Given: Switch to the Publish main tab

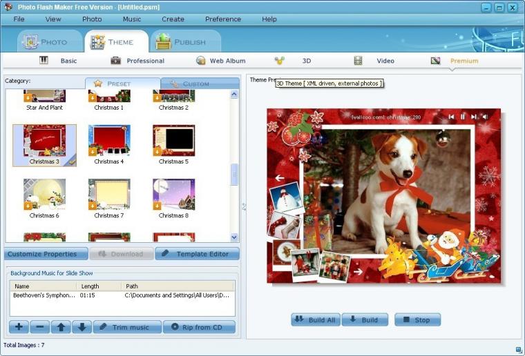Looking at the screenshot, I should [x=186, y=42].
